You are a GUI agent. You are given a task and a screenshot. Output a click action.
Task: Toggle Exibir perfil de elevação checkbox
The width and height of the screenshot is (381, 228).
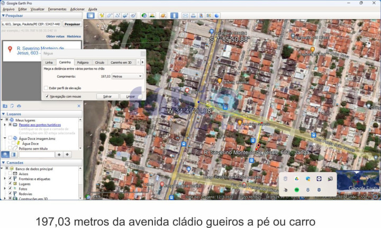tap(46, 88)
